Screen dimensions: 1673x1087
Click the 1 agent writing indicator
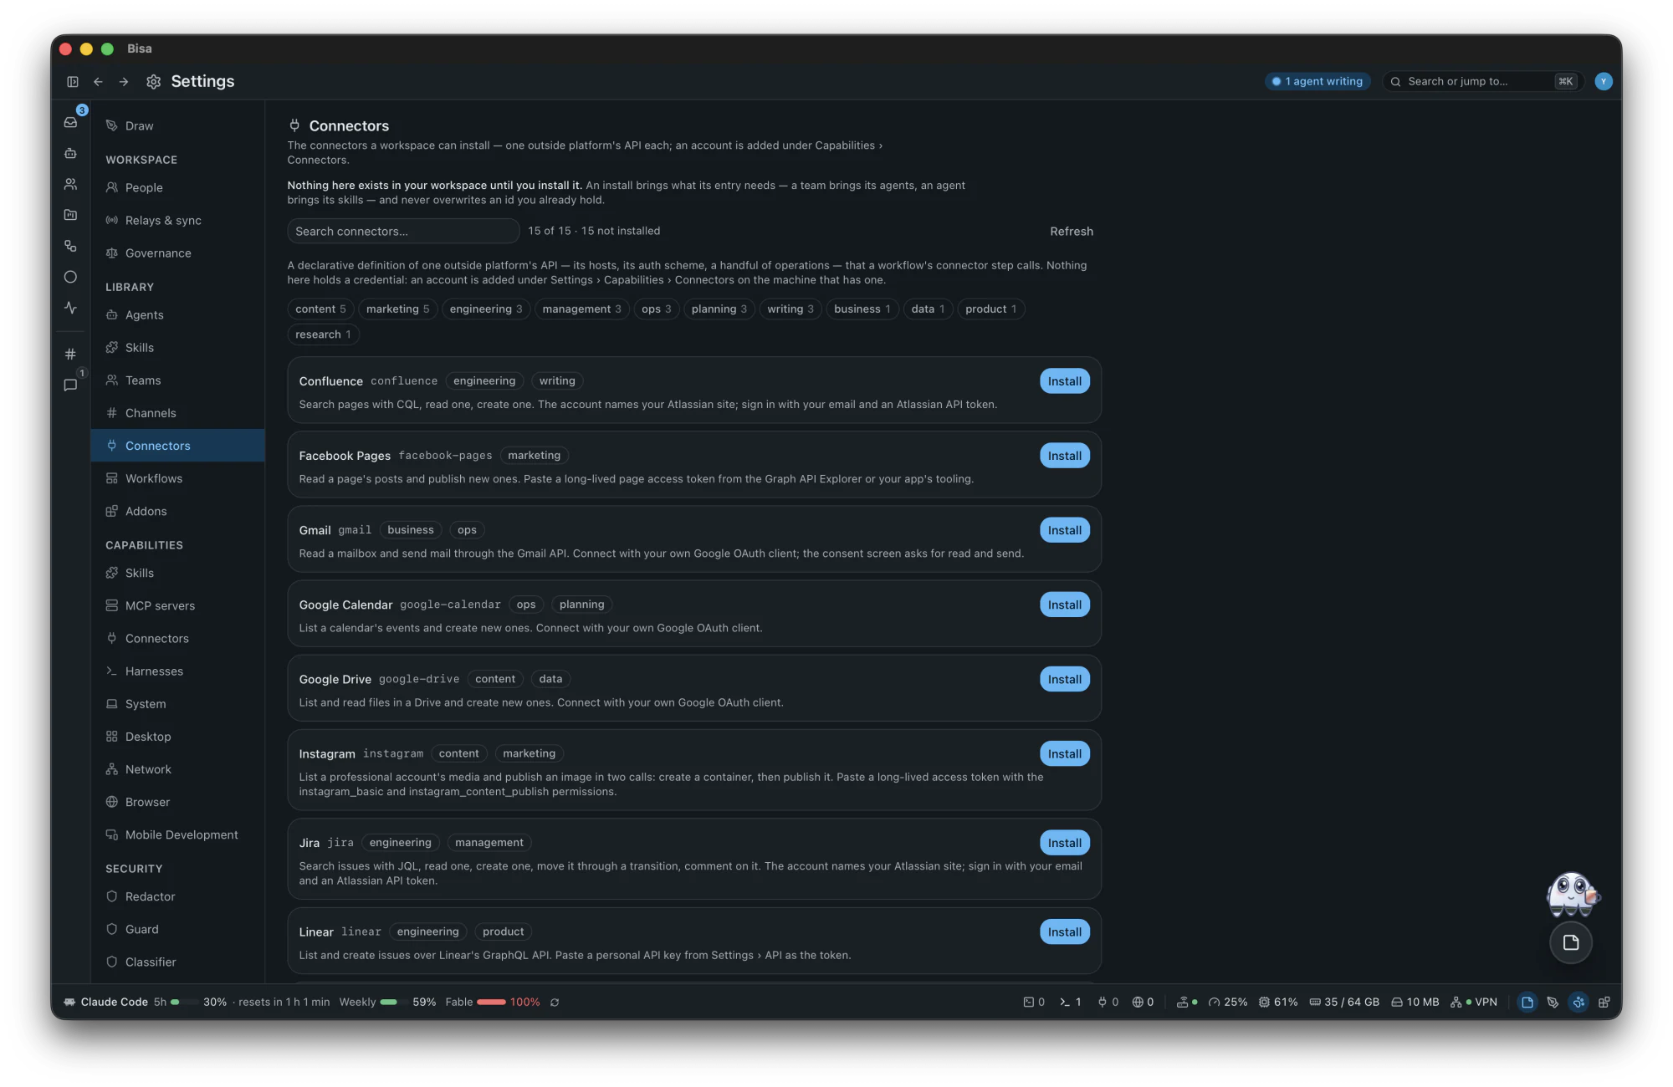point(1317,81)
